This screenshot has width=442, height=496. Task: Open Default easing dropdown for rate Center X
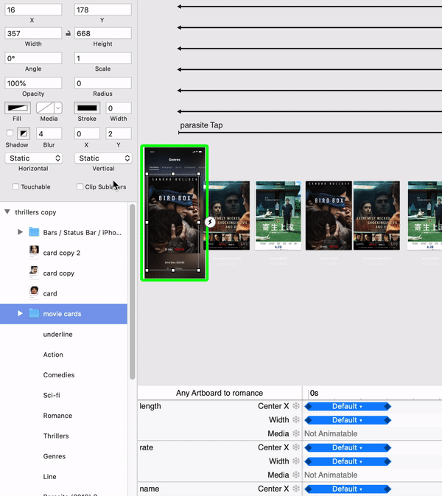pyautogui.click(x=348, y=447)
